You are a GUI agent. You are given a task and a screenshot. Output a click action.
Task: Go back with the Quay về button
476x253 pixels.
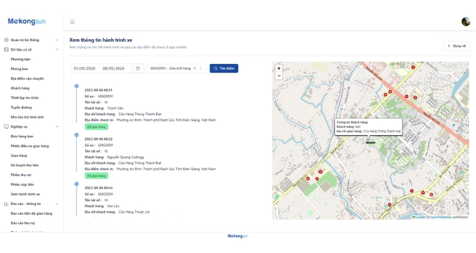tap(457, 46)
